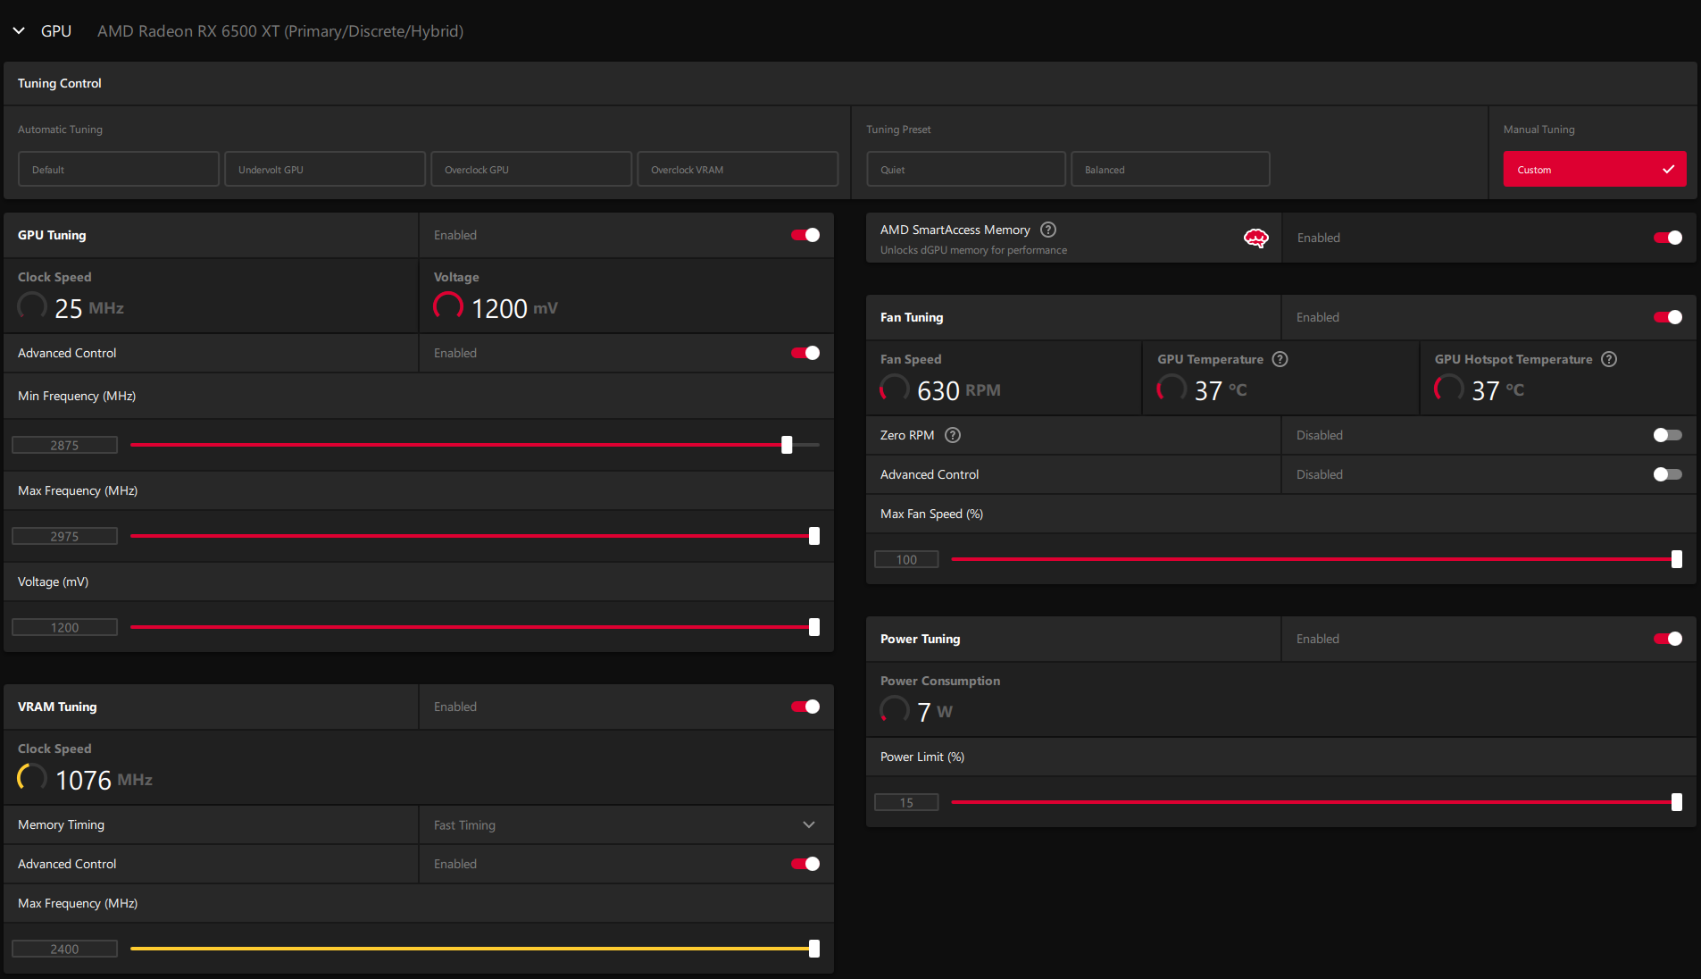The height and width of the screenshot is (979, 1701).
Task: Click the Tuning Control header
Action: click(60, 83)
